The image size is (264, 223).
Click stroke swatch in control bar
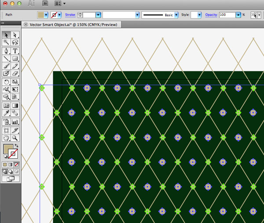(x=54, y=15)
